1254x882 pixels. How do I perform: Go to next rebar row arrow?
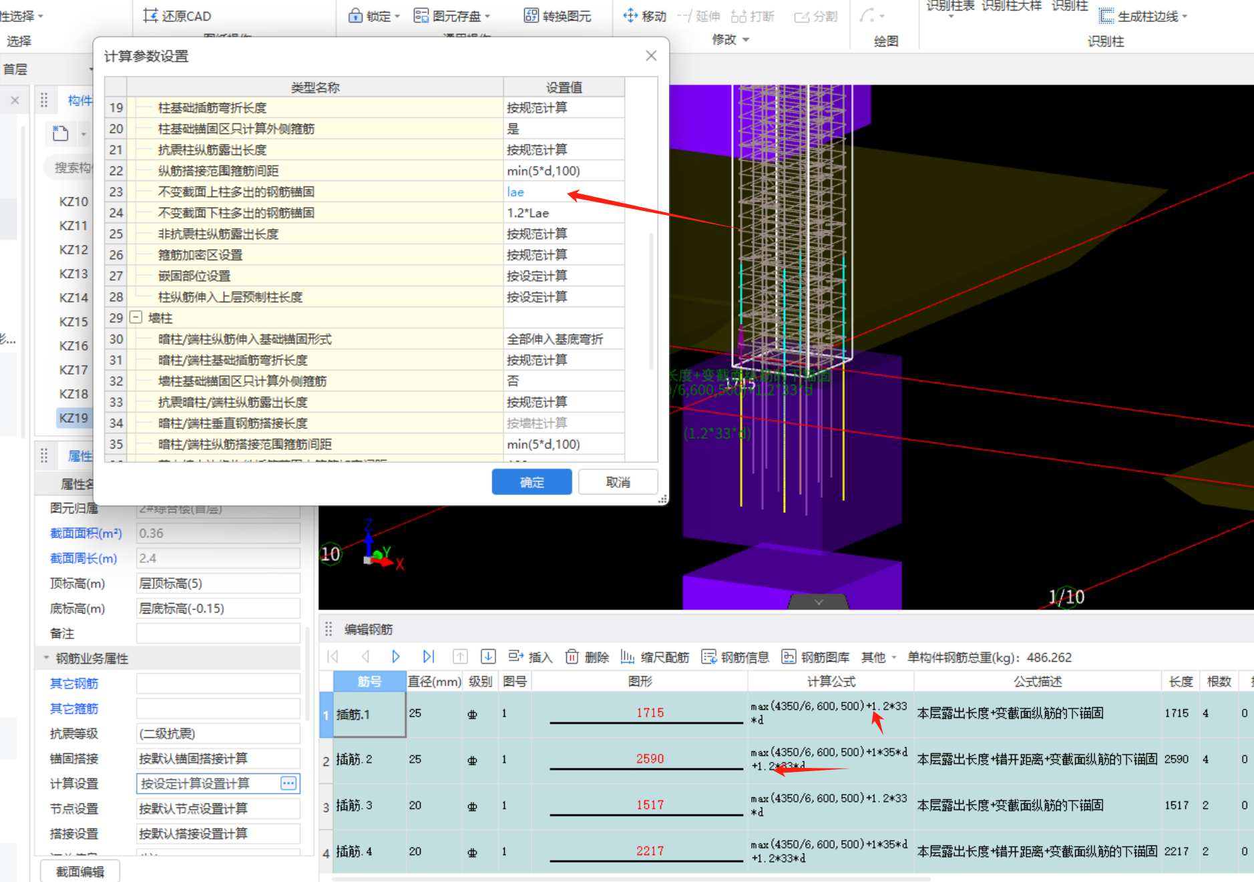395,657
